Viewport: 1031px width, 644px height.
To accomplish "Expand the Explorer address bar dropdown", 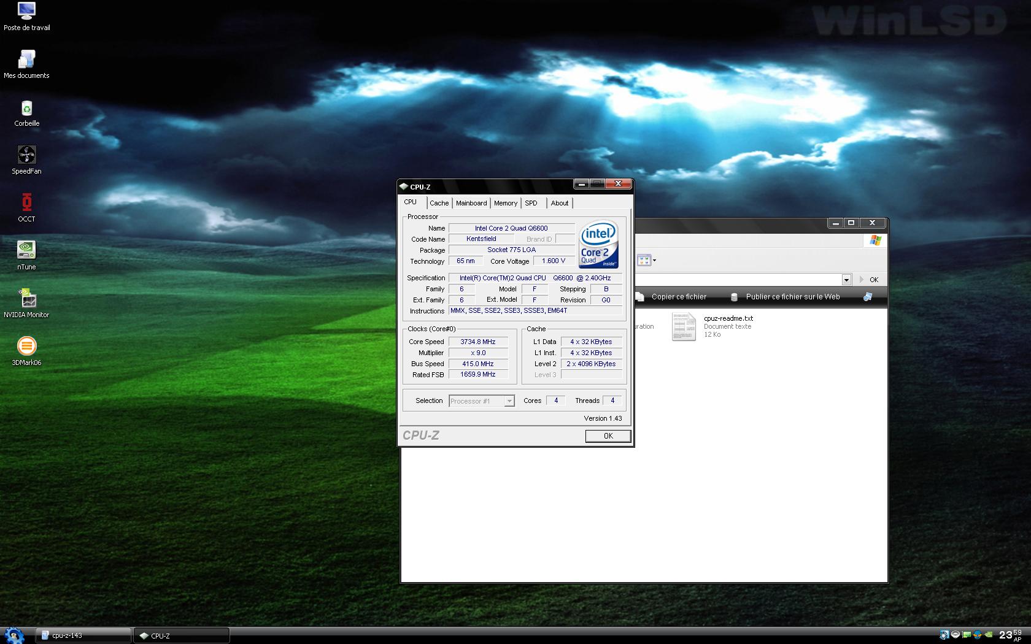I will tap(846, 280).
